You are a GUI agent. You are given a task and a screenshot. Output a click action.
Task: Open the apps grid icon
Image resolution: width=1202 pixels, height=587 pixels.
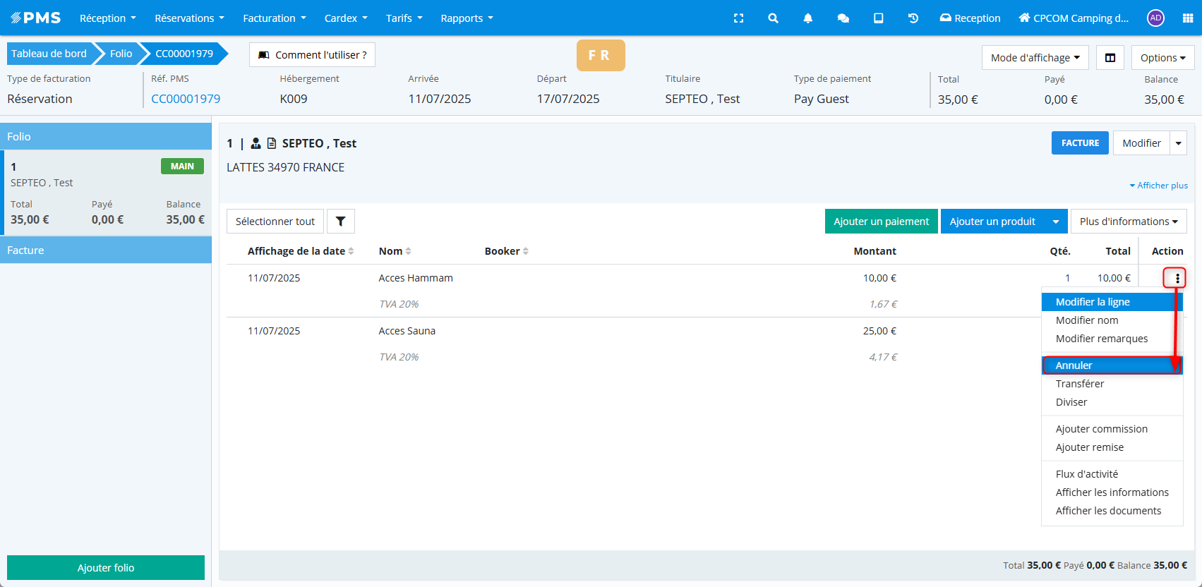(x=1187, y=18)
